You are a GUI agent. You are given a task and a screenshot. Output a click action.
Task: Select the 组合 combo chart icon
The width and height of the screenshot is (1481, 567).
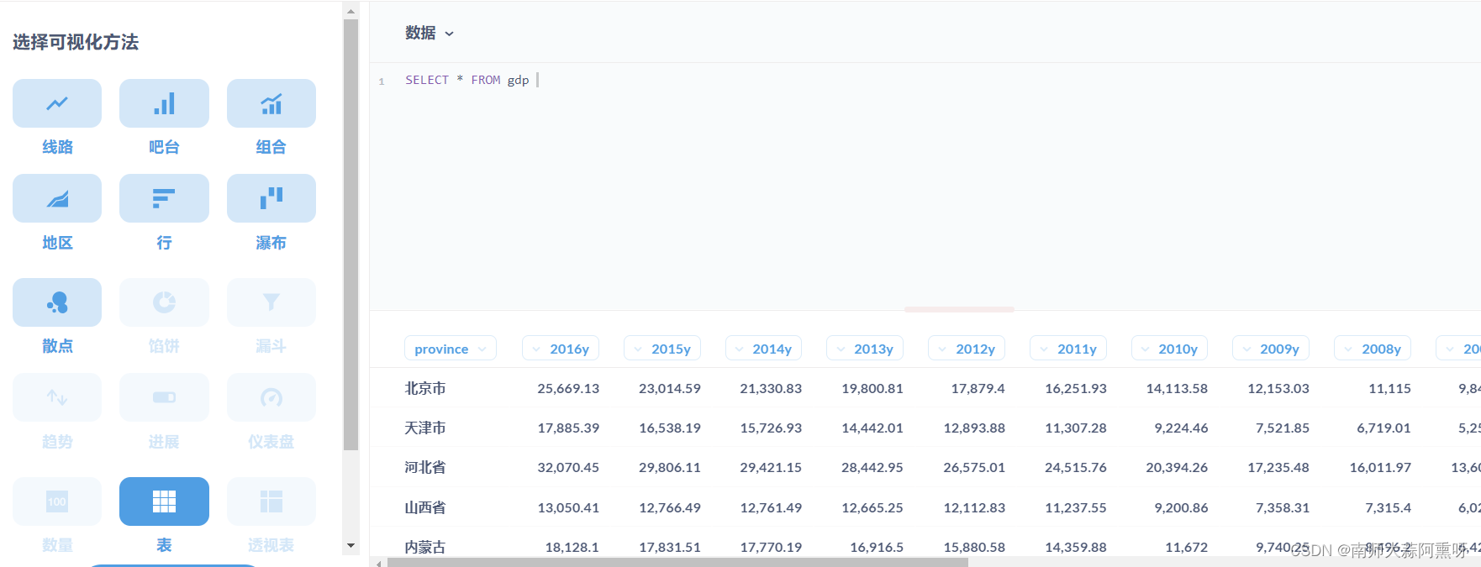point(271,103)
